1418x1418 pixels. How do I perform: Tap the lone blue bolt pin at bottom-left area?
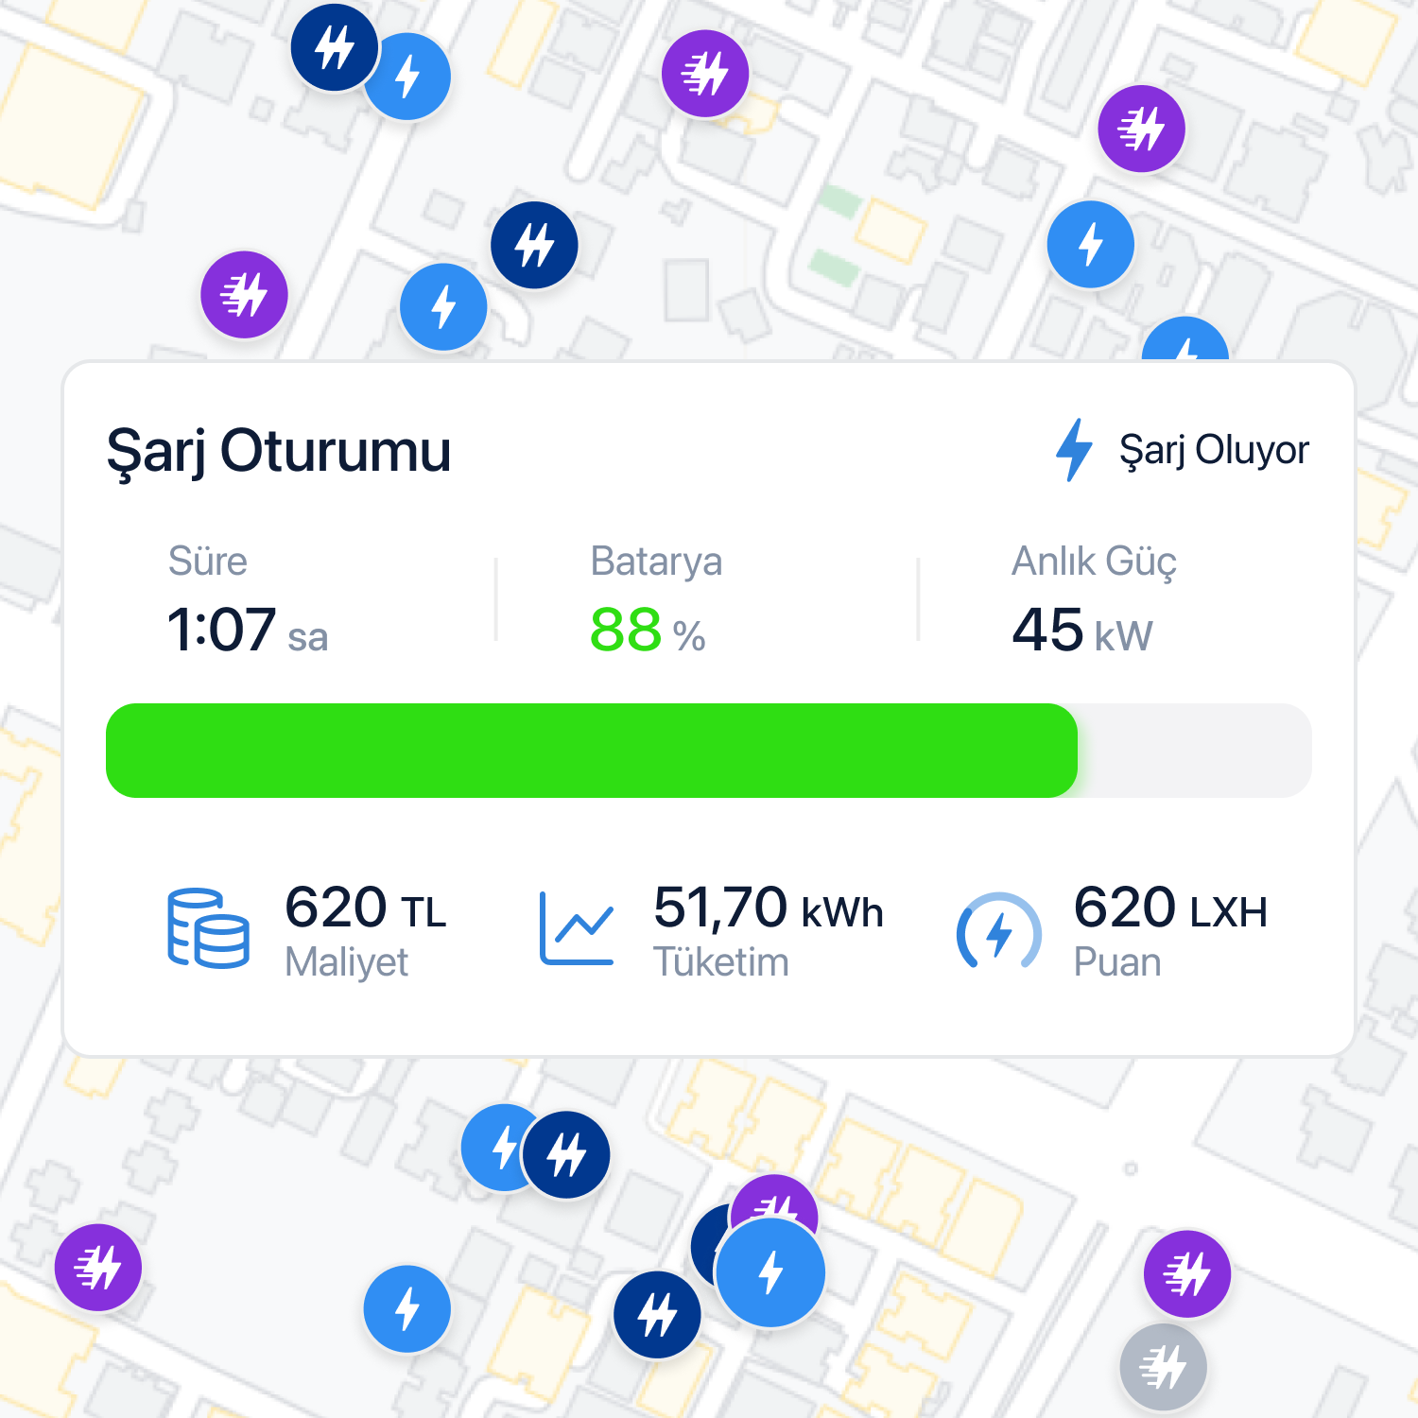click(x=407, y=1309)
